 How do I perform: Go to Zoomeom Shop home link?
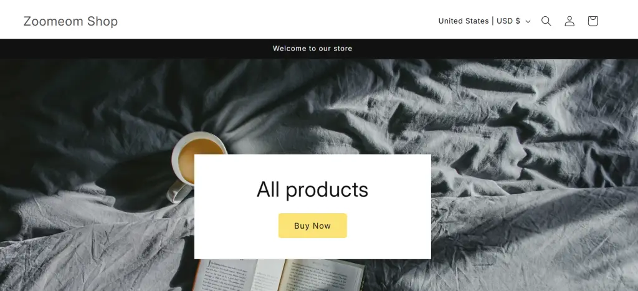[70, 21]
